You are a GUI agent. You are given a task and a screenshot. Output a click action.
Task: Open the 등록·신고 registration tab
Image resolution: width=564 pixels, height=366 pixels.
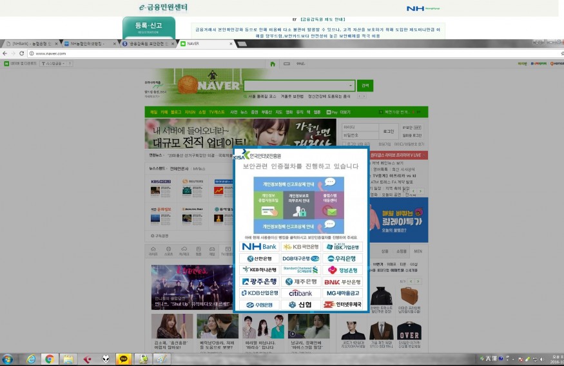pyautogui.click(x=149, y=28)
